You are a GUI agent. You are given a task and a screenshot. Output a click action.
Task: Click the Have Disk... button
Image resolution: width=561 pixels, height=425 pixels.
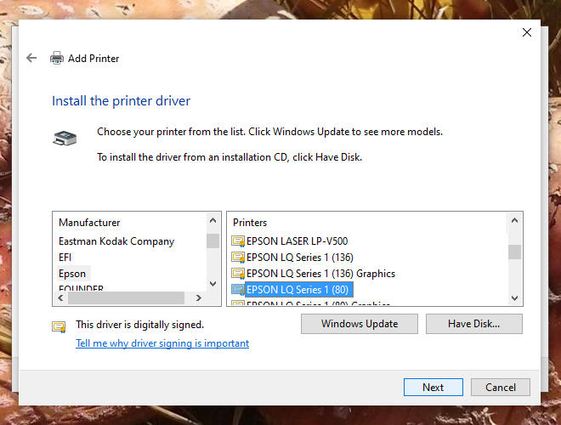click(474, 324)
